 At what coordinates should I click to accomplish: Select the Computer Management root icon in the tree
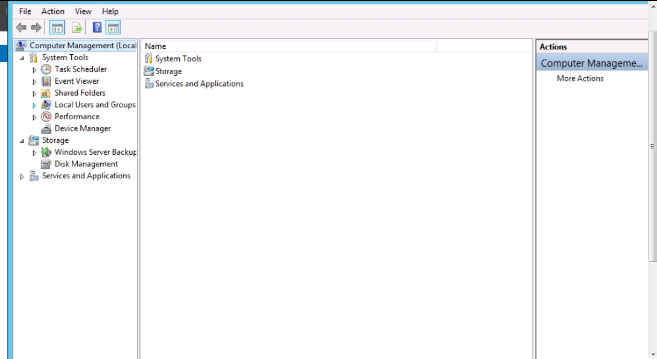click(x=21, y=45)
